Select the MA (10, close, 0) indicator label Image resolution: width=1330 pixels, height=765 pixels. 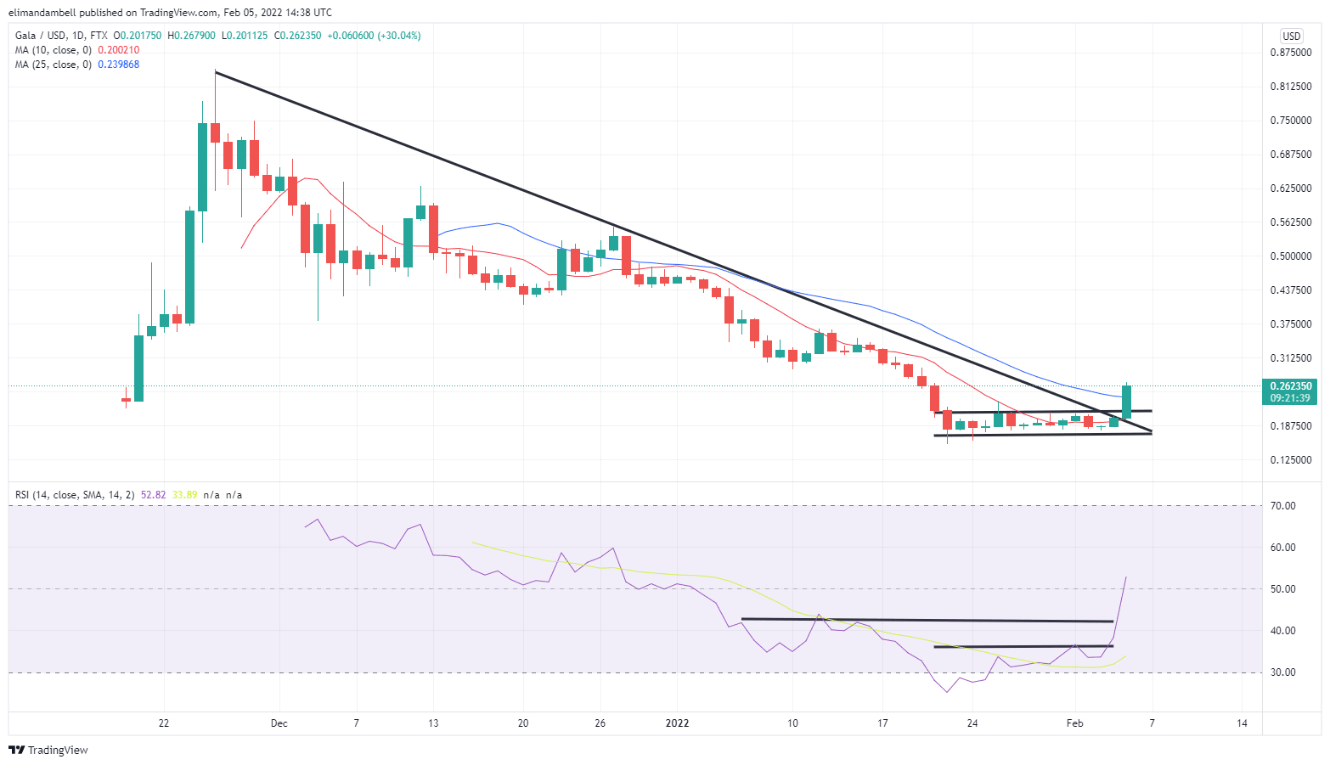click(x=53, y=50)
